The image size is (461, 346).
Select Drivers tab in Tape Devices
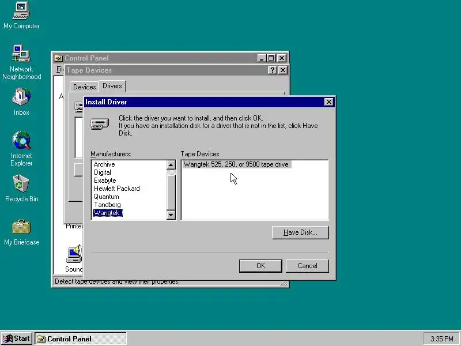(112, 86)
